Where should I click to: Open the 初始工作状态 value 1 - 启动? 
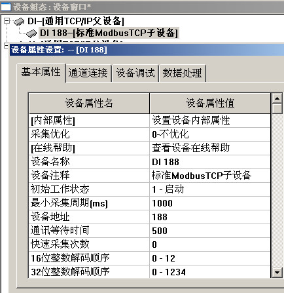click(210, 189)
